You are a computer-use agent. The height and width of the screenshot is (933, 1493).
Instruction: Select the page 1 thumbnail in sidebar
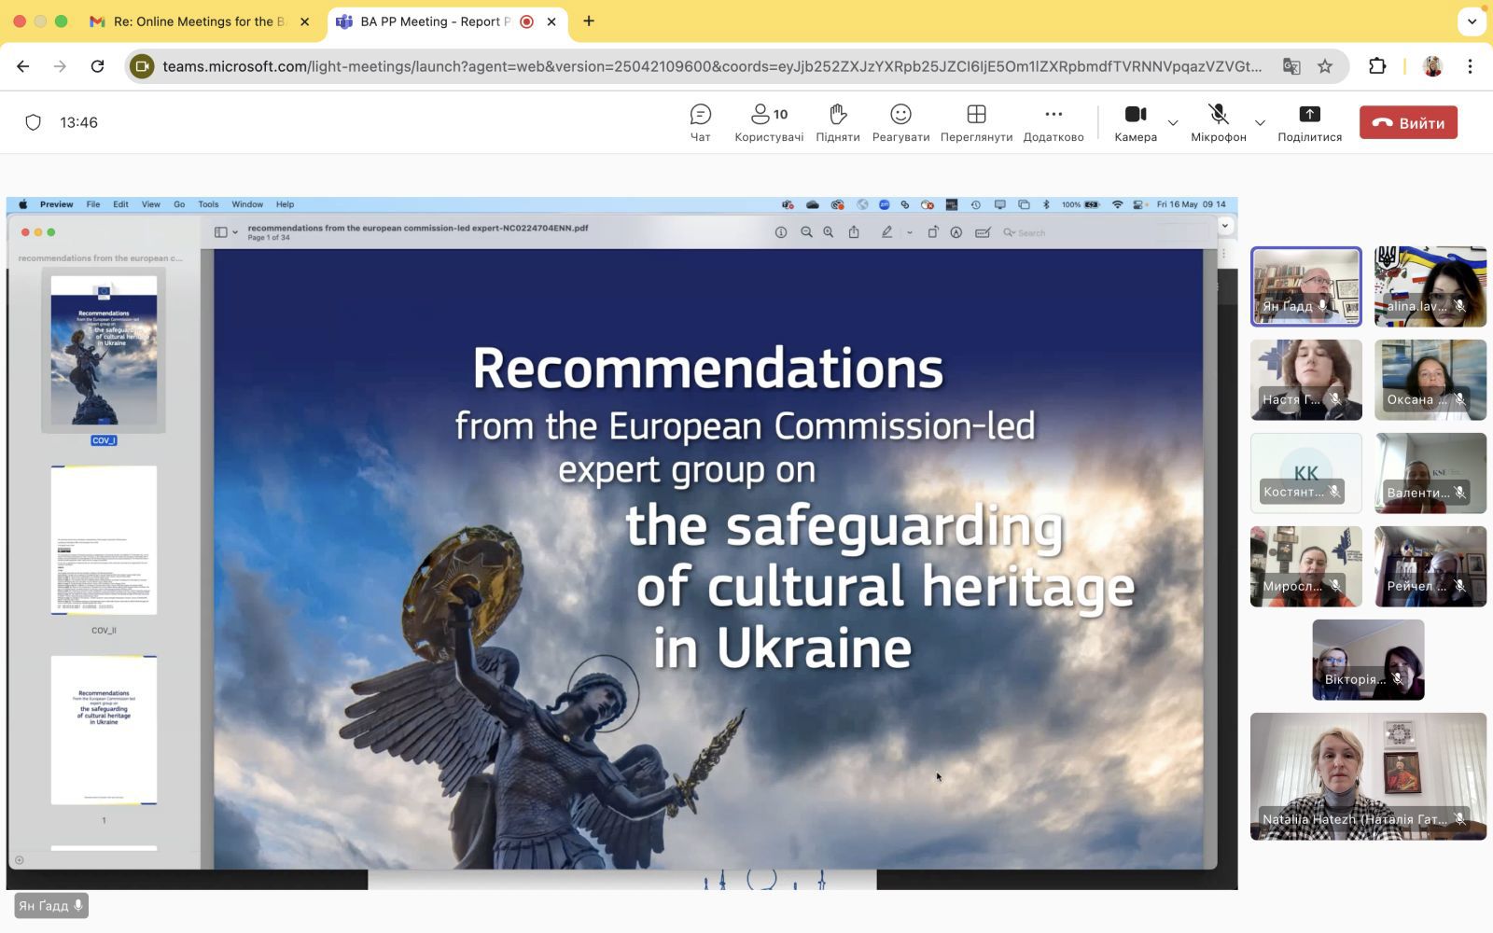pyautogui.click(x=104, y=731)
